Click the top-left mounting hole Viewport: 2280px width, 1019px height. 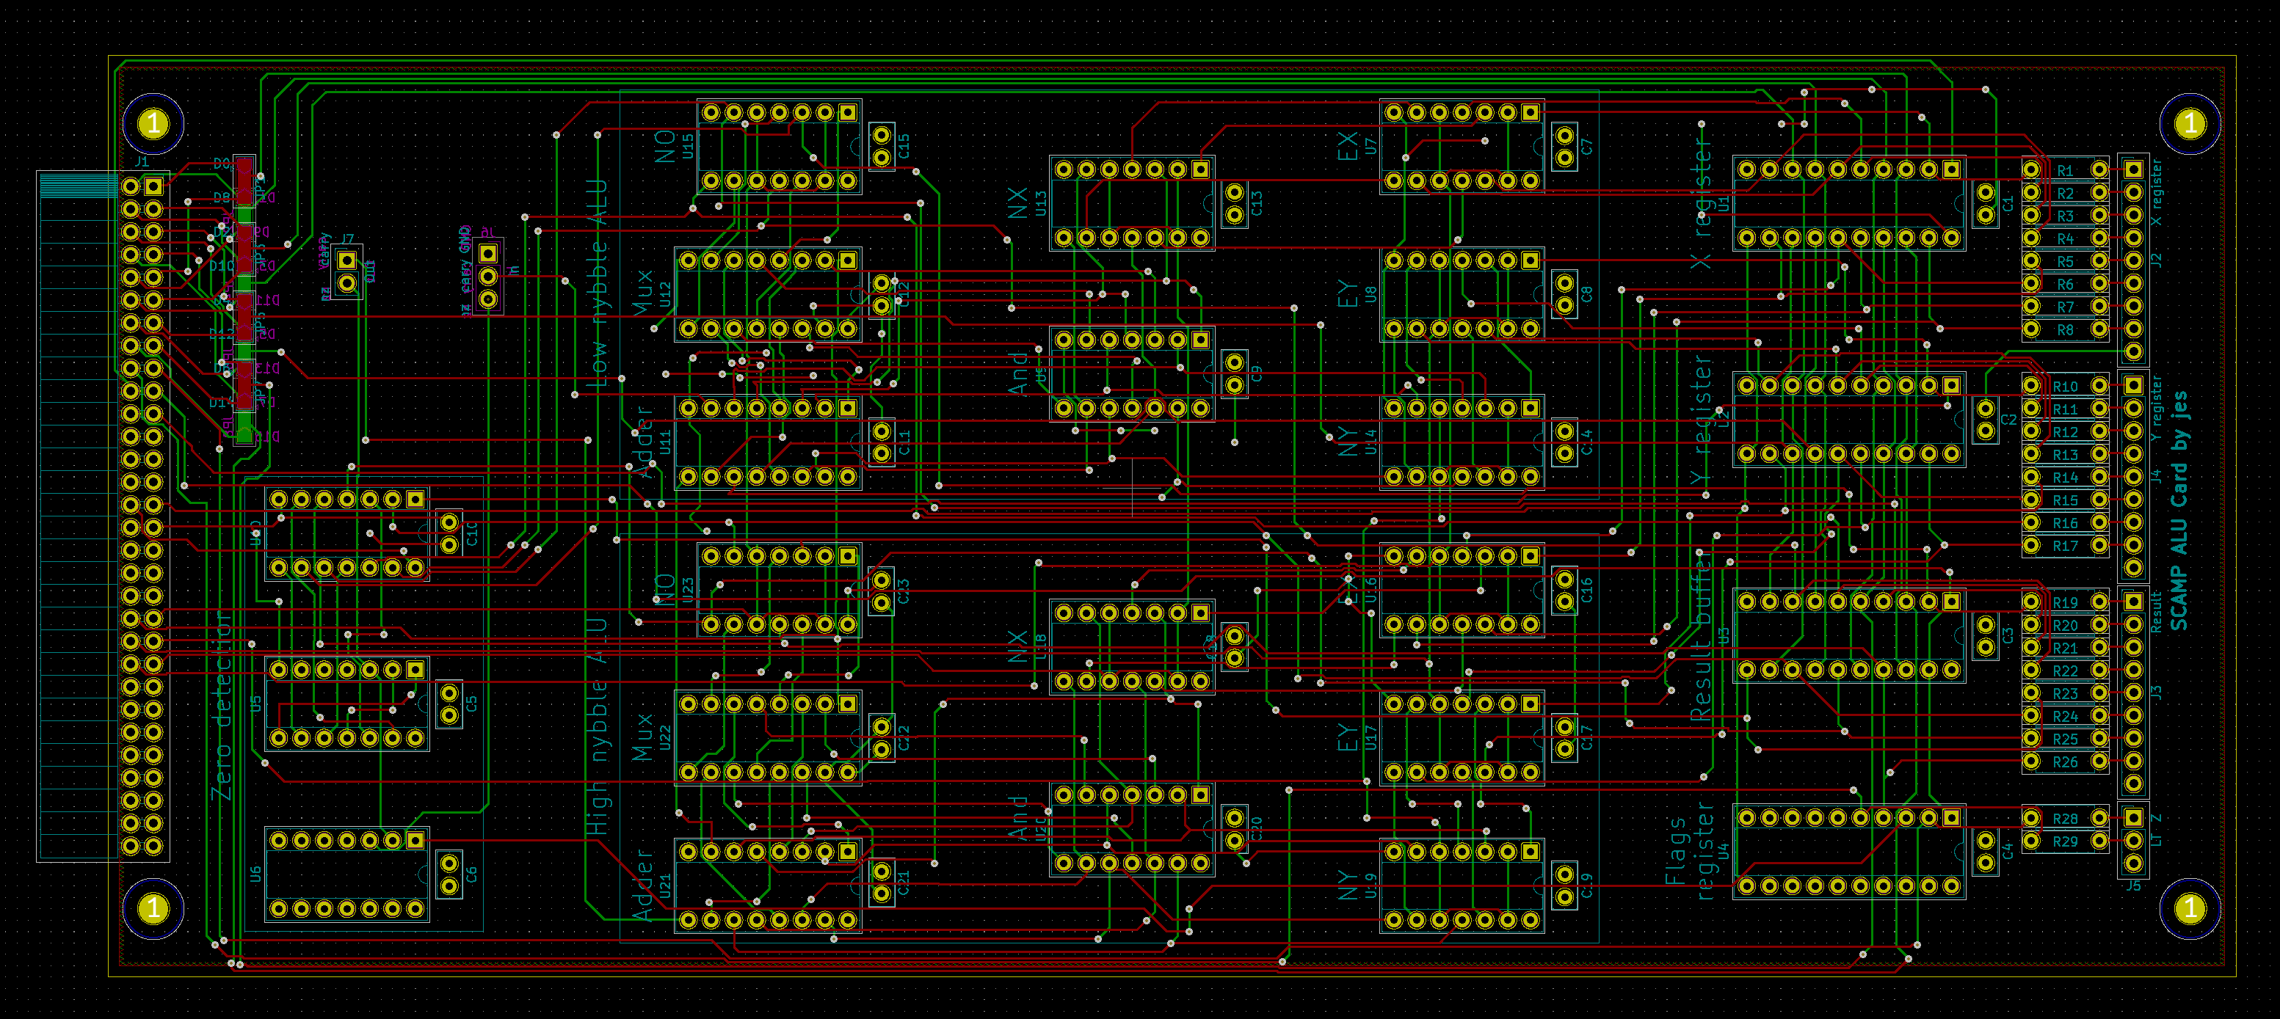tap(153, 123)
